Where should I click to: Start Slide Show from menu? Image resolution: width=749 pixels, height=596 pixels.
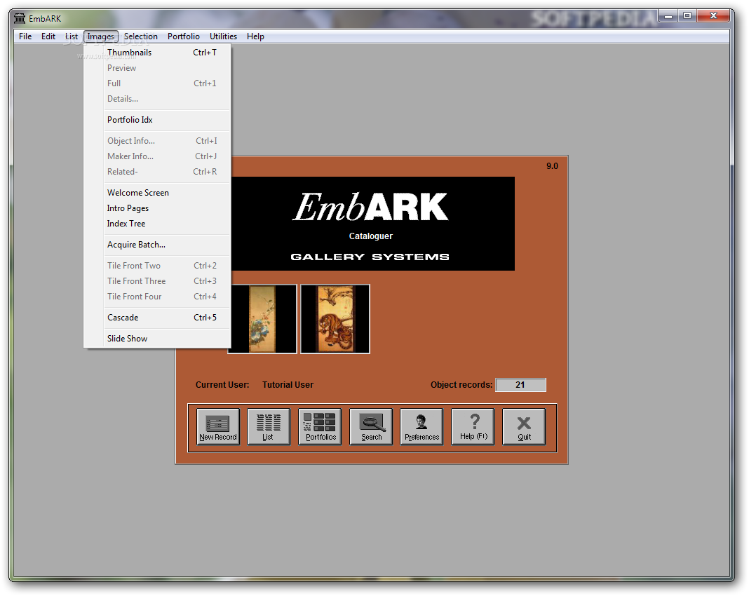click(158, 339)
